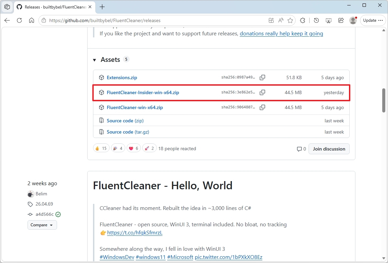The image size is (388, 263).
Task: Share this page icon
Action: [x=341, y=20]
